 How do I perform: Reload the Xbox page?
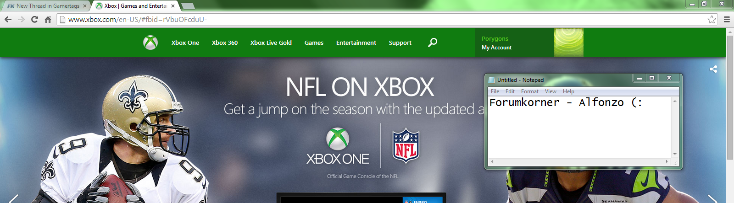click(34, 19)
